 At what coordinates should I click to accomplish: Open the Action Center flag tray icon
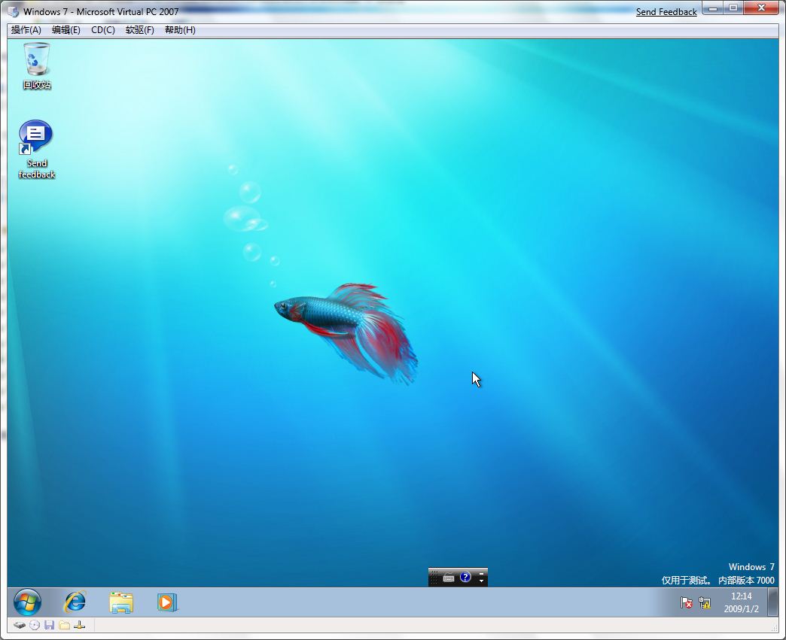687,602
